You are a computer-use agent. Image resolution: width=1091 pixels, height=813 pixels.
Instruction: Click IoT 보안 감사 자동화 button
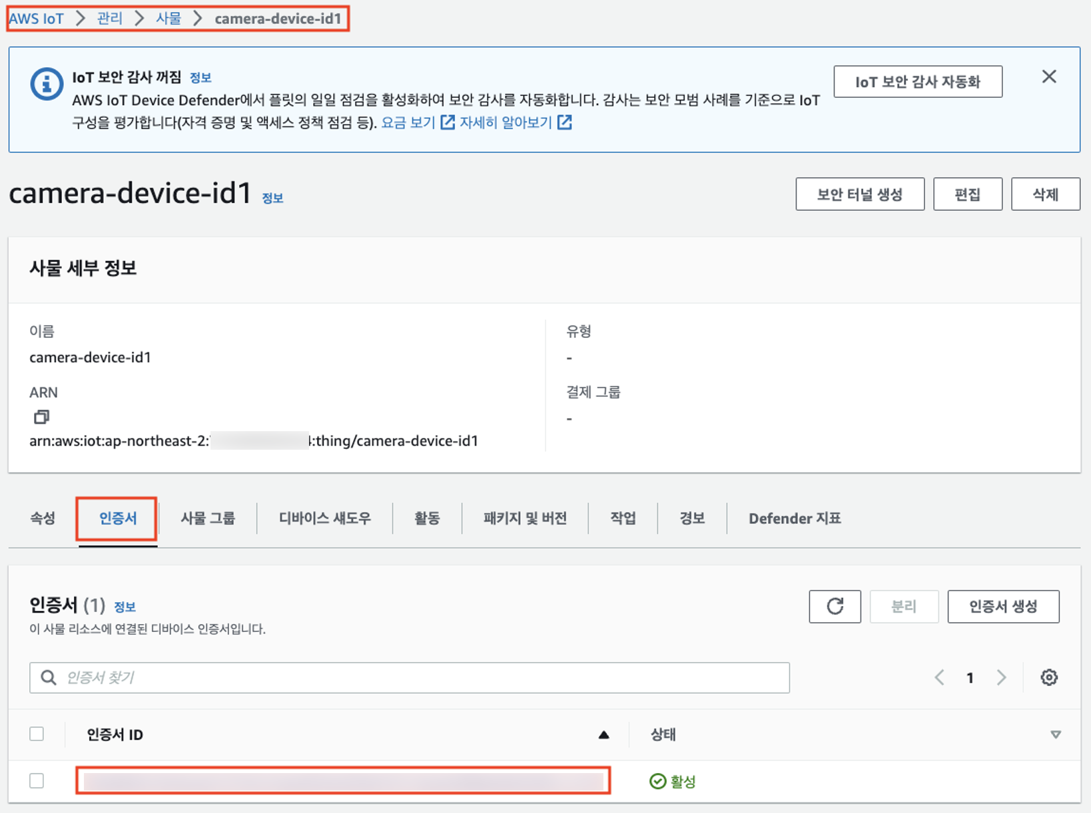coord(918,82)
